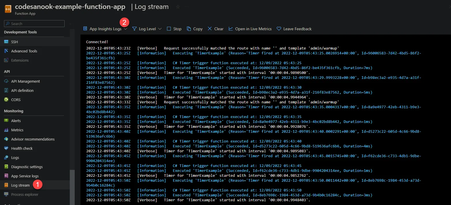Open the more options ellipsis in header
451x205 pixels.
coord(187,7)
